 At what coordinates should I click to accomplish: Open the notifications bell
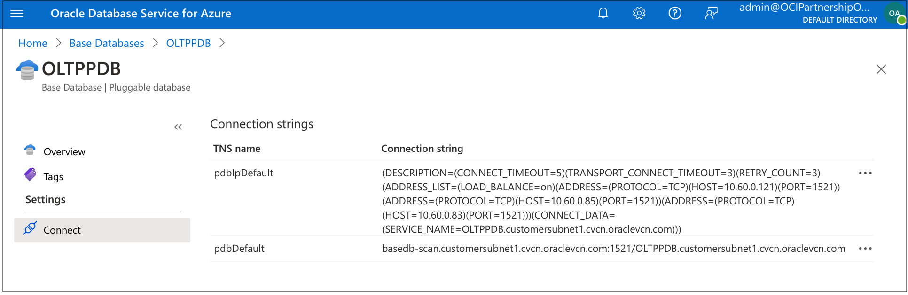[603, 13]
